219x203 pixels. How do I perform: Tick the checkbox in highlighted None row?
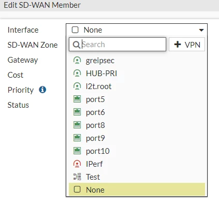[77, 190]
